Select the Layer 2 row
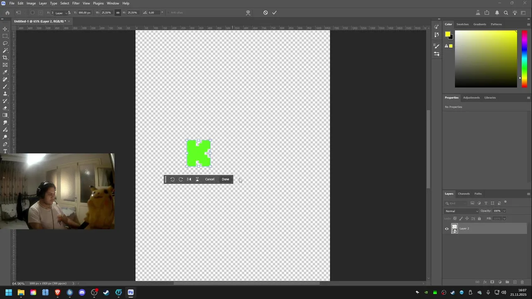Viewport: 532px width, 299px height. (x=485, y=228)
